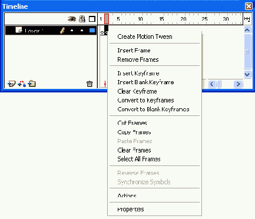Viewport: 255px width, 219px height.
Task: Delete layer using the trash icon
Action: click(x=90, y=84)
